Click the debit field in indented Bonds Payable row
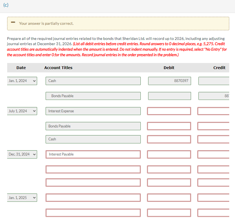This screenshot has height=218, width=235. pos(170,96)
